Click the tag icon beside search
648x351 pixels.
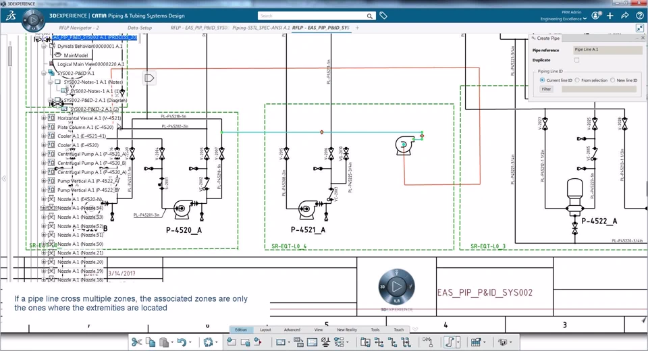(x=383, y=16)
